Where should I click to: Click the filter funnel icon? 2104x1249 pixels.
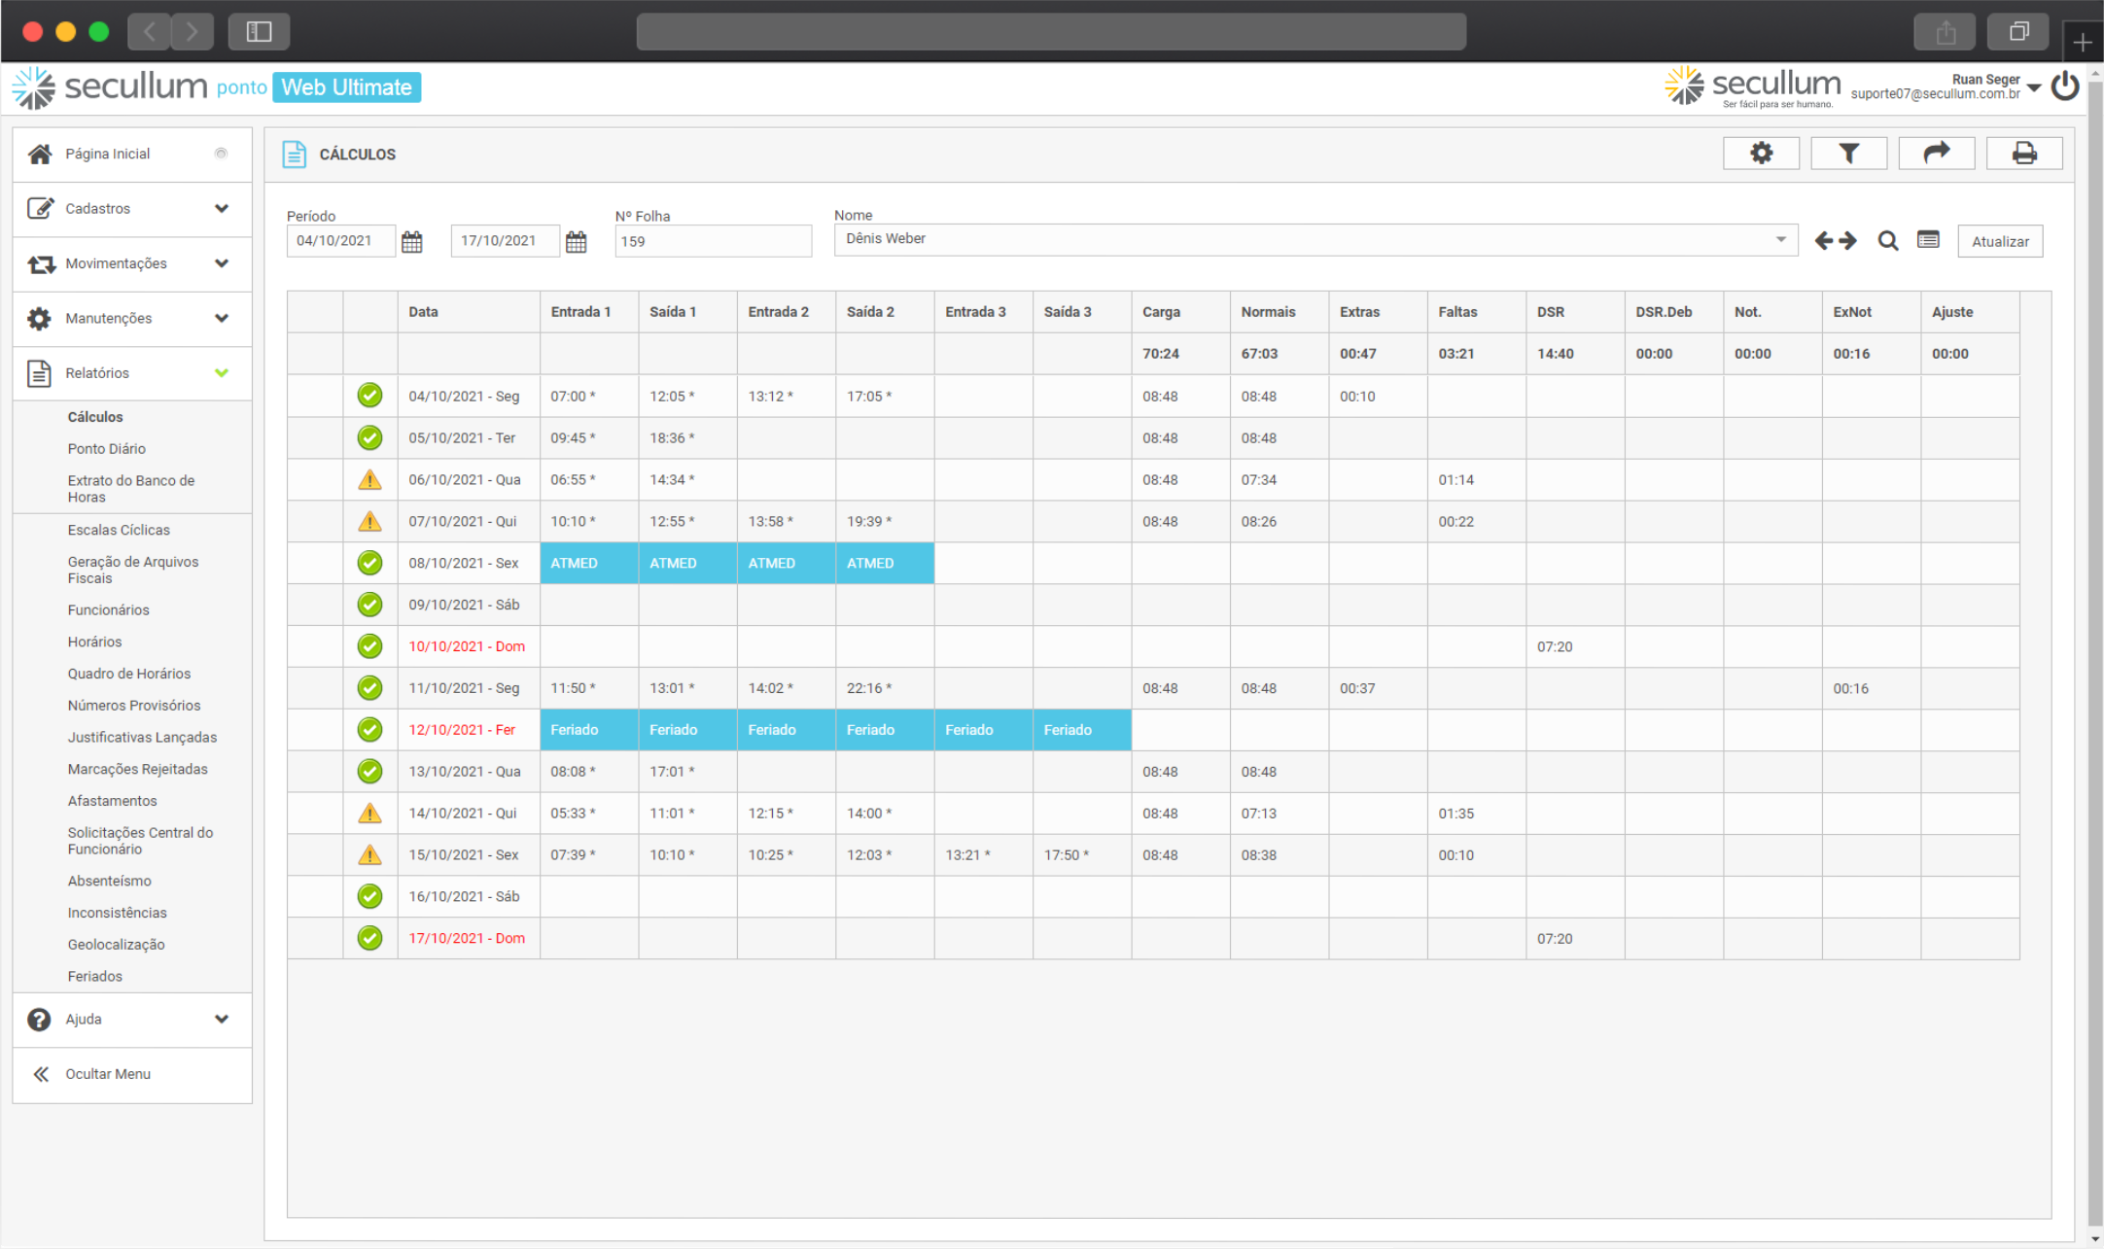[1848, 154]
